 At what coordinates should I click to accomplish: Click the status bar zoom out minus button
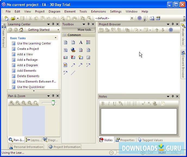(x=111, y=153)
